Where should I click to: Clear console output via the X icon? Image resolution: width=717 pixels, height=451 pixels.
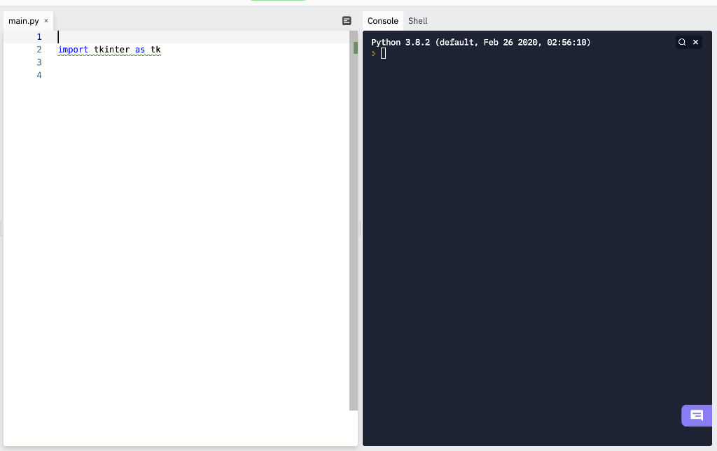(x=695, y=42)
